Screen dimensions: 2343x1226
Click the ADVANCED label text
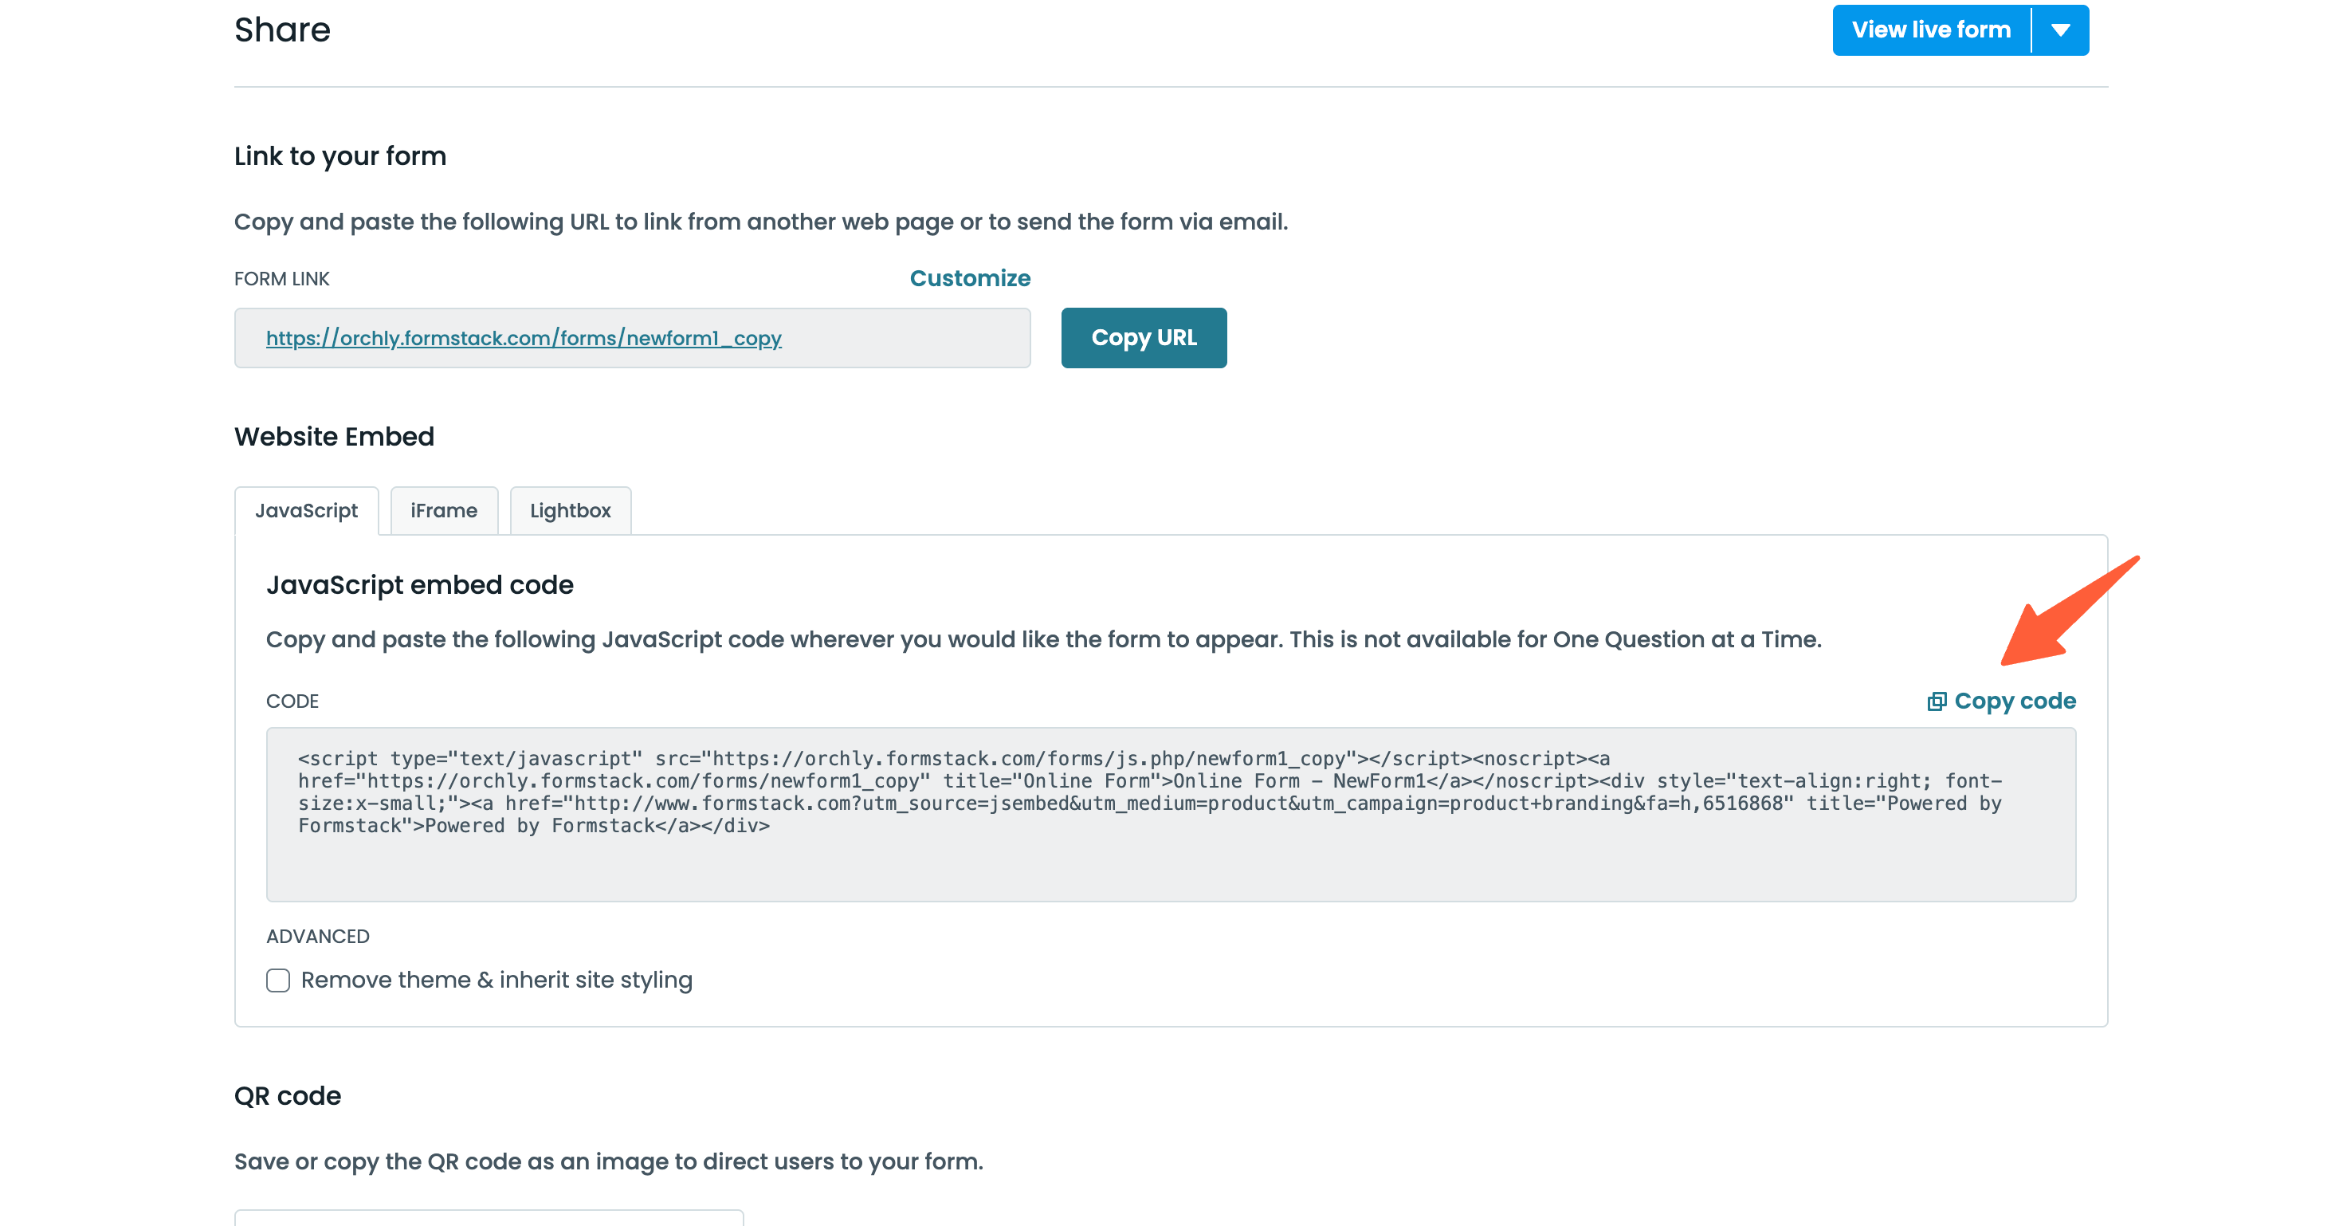coord(317,937)
